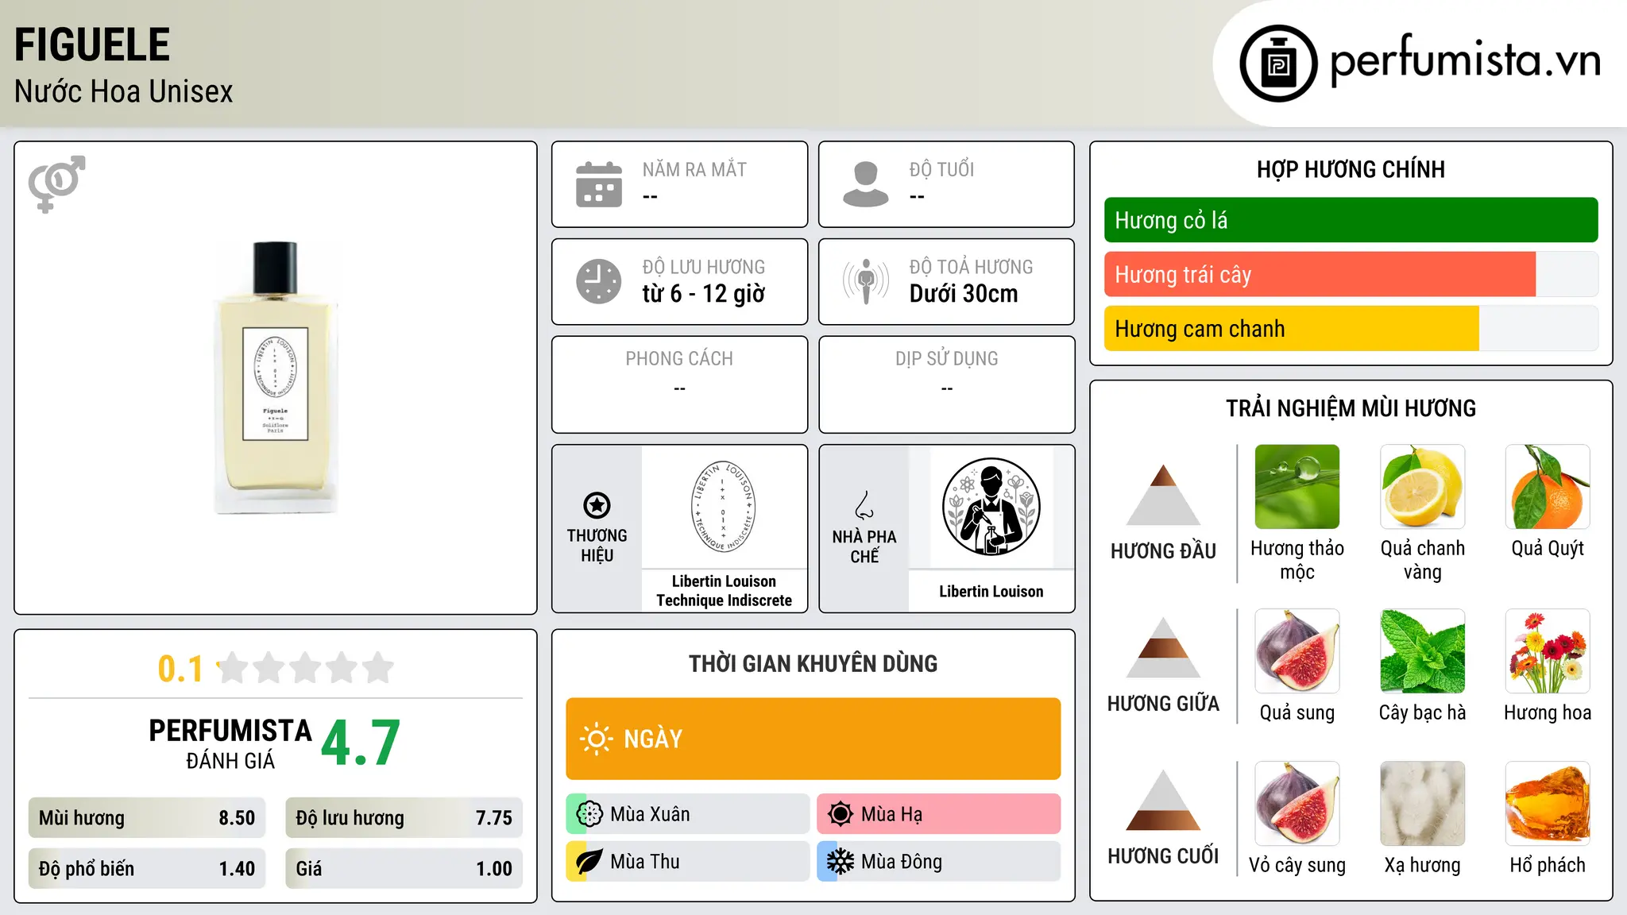1627x915 pixels.
Task: Click the Perfumista Đánh giá label
Action: (230, 744)
